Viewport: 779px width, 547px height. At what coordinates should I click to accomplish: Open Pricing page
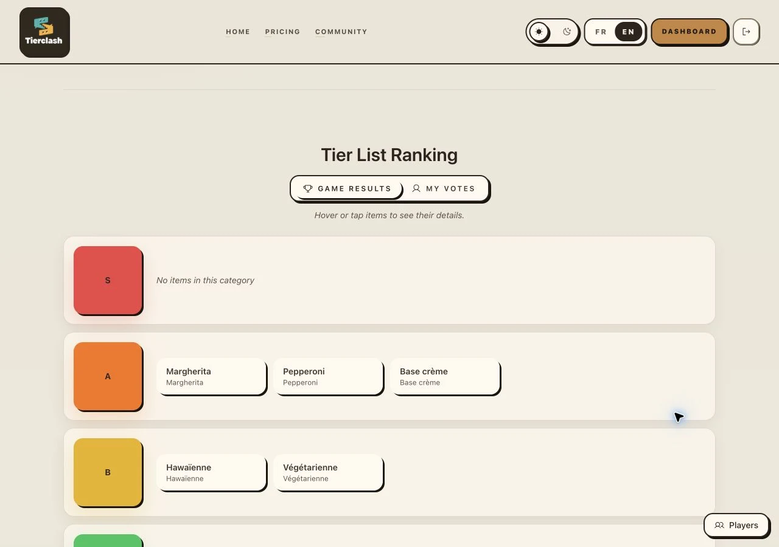[x=282, y=32]
